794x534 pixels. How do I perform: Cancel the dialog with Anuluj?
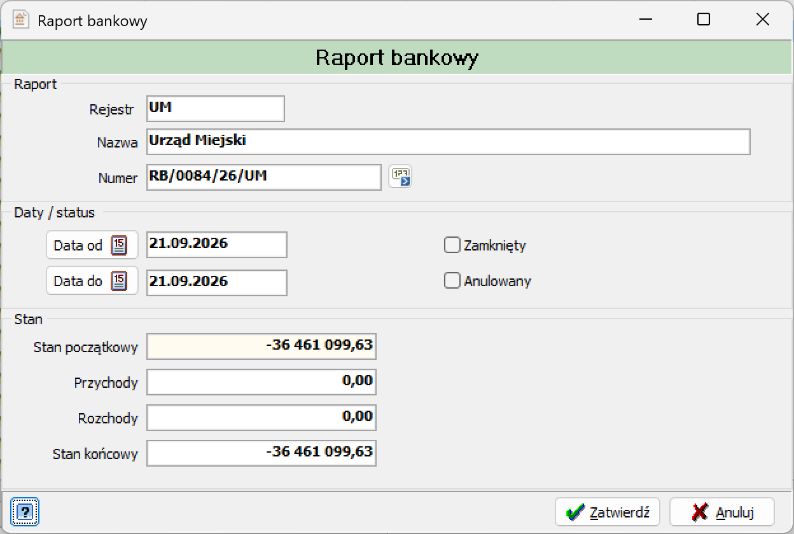tap(722, 512)
